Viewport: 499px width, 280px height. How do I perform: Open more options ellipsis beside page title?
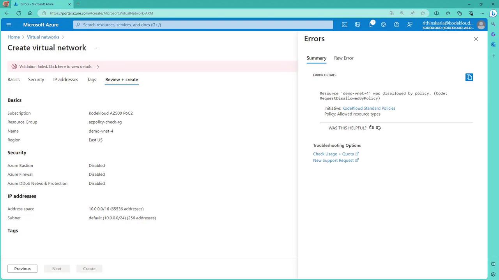click(96, 48)
